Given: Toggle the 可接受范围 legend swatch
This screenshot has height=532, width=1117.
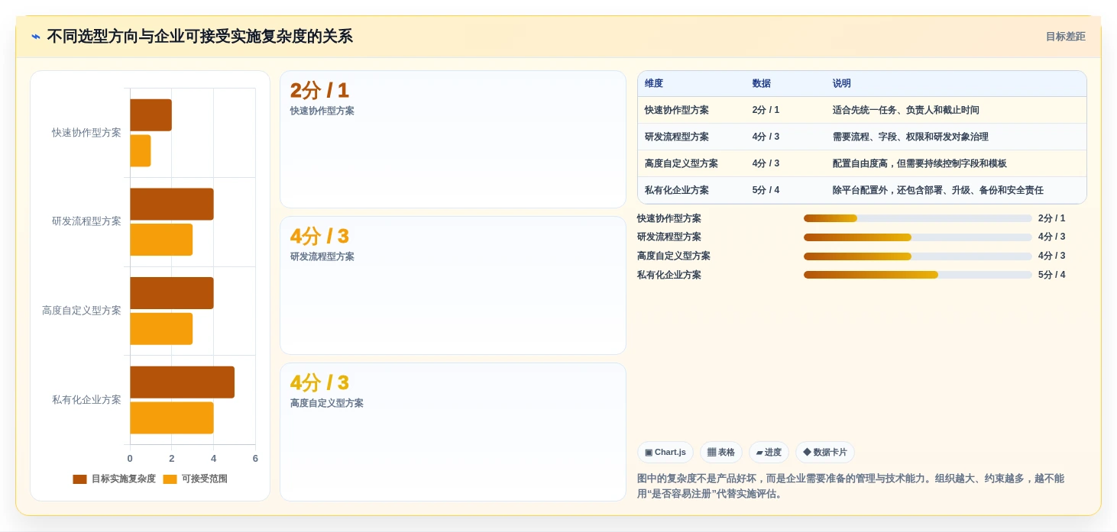Looking at the screenshot, I should click(170, 479).
